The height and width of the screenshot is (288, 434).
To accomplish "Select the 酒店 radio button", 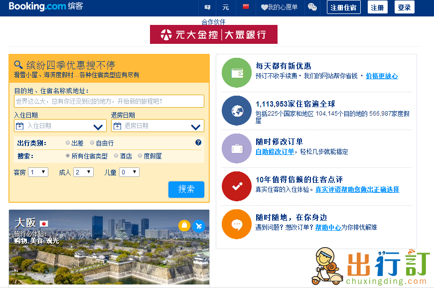I will point(116,155).
